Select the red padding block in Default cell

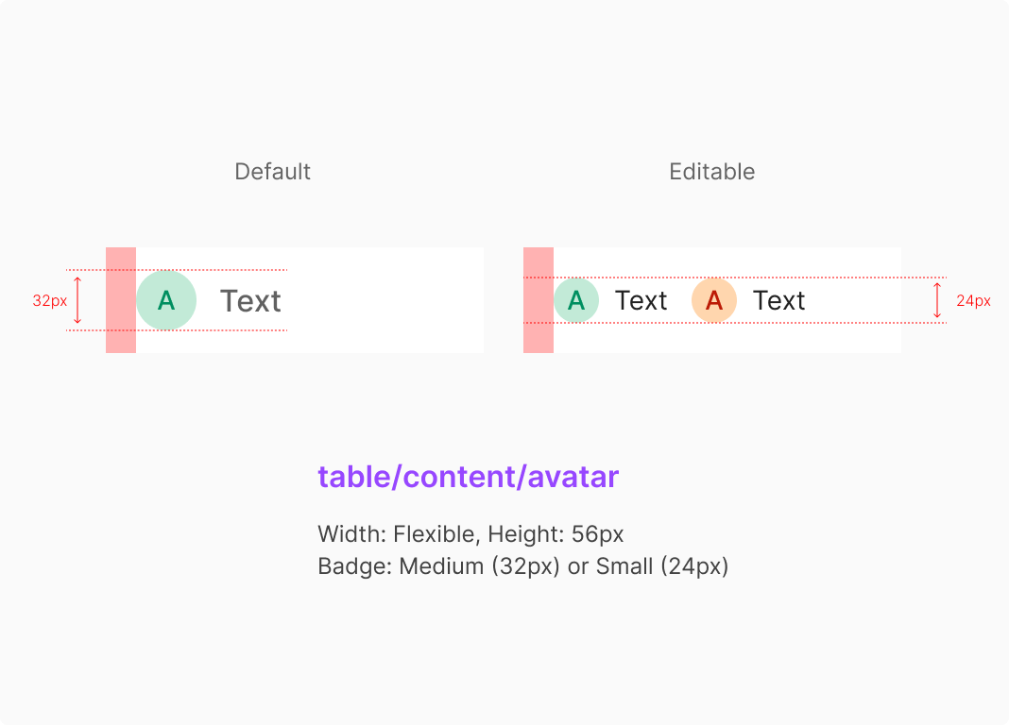click(121, 300)
